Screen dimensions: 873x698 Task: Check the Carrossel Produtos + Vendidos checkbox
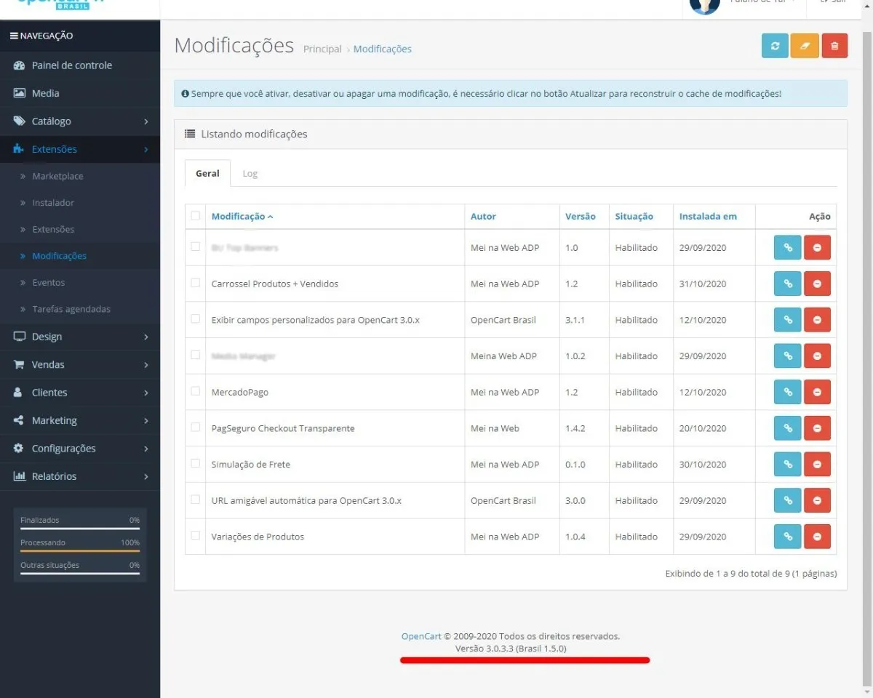[195, 283]
